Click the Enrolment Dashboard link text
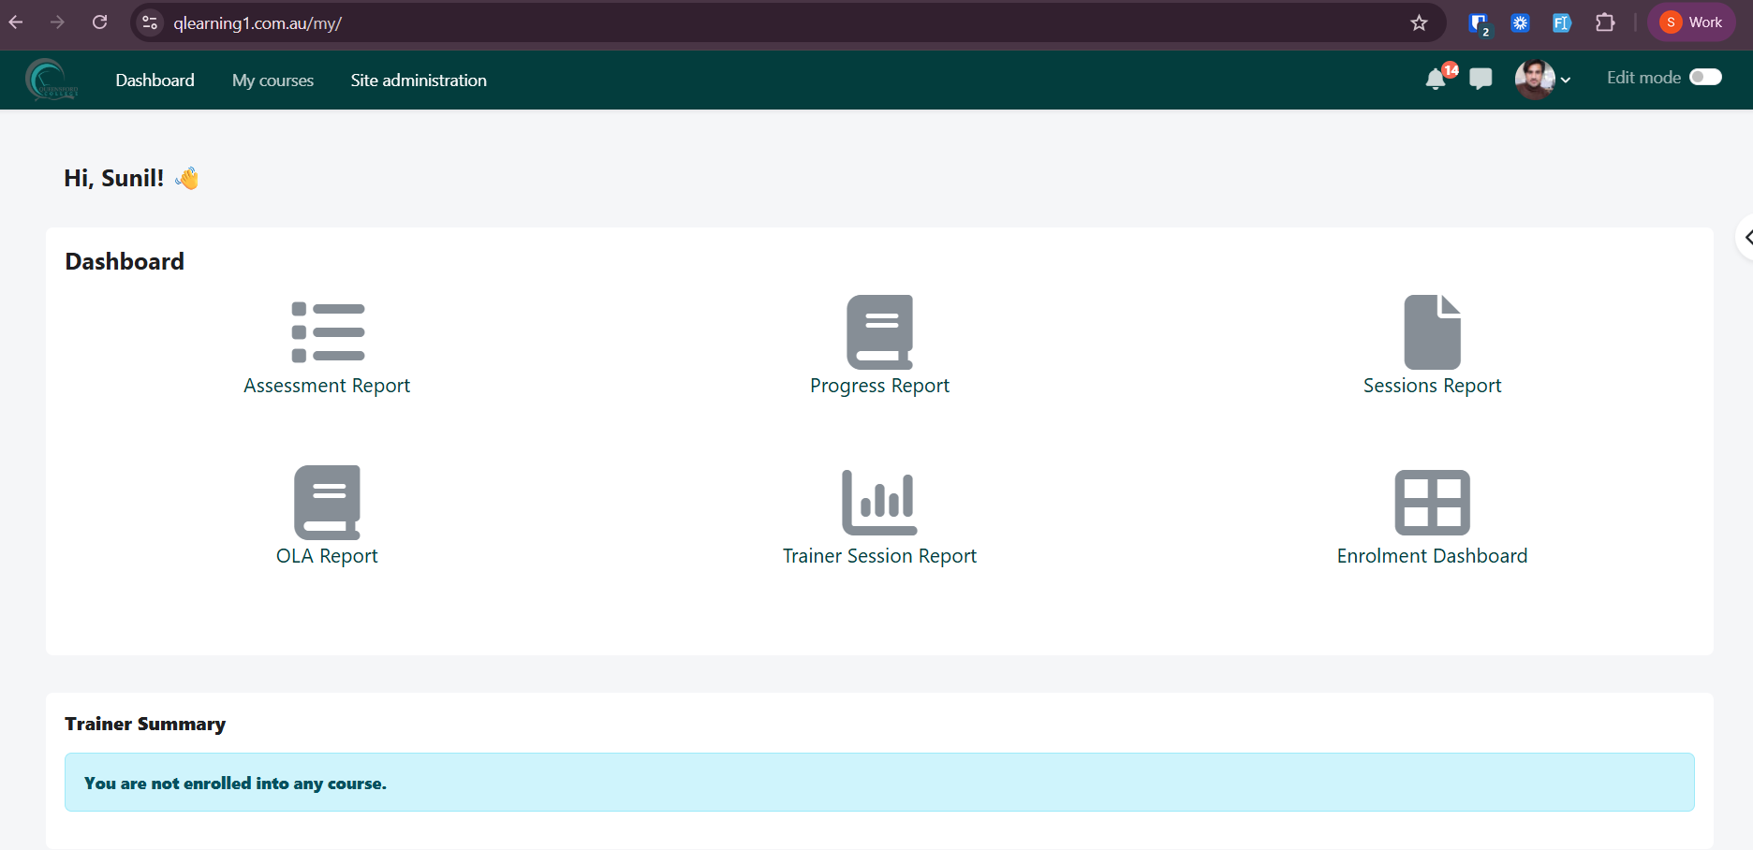1753x850 pixels. (x=1432, y=556)
